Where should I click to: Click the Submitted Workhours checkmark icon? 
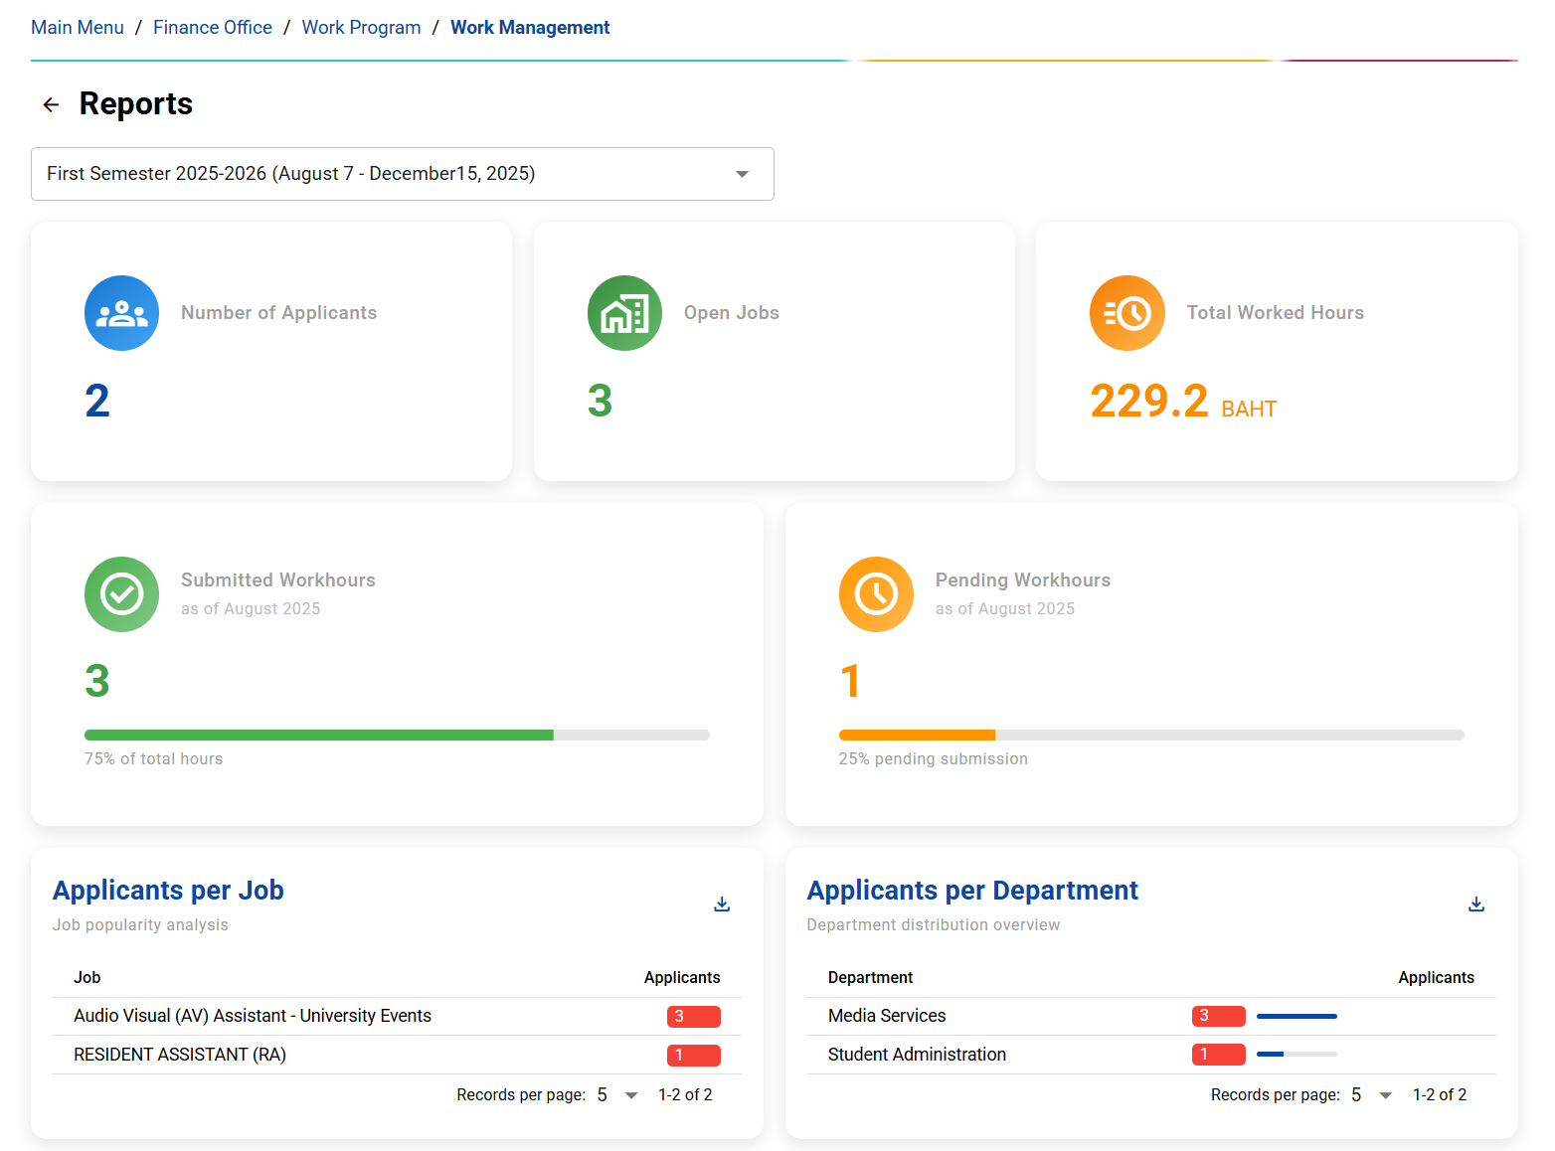(x=121, y=594)
